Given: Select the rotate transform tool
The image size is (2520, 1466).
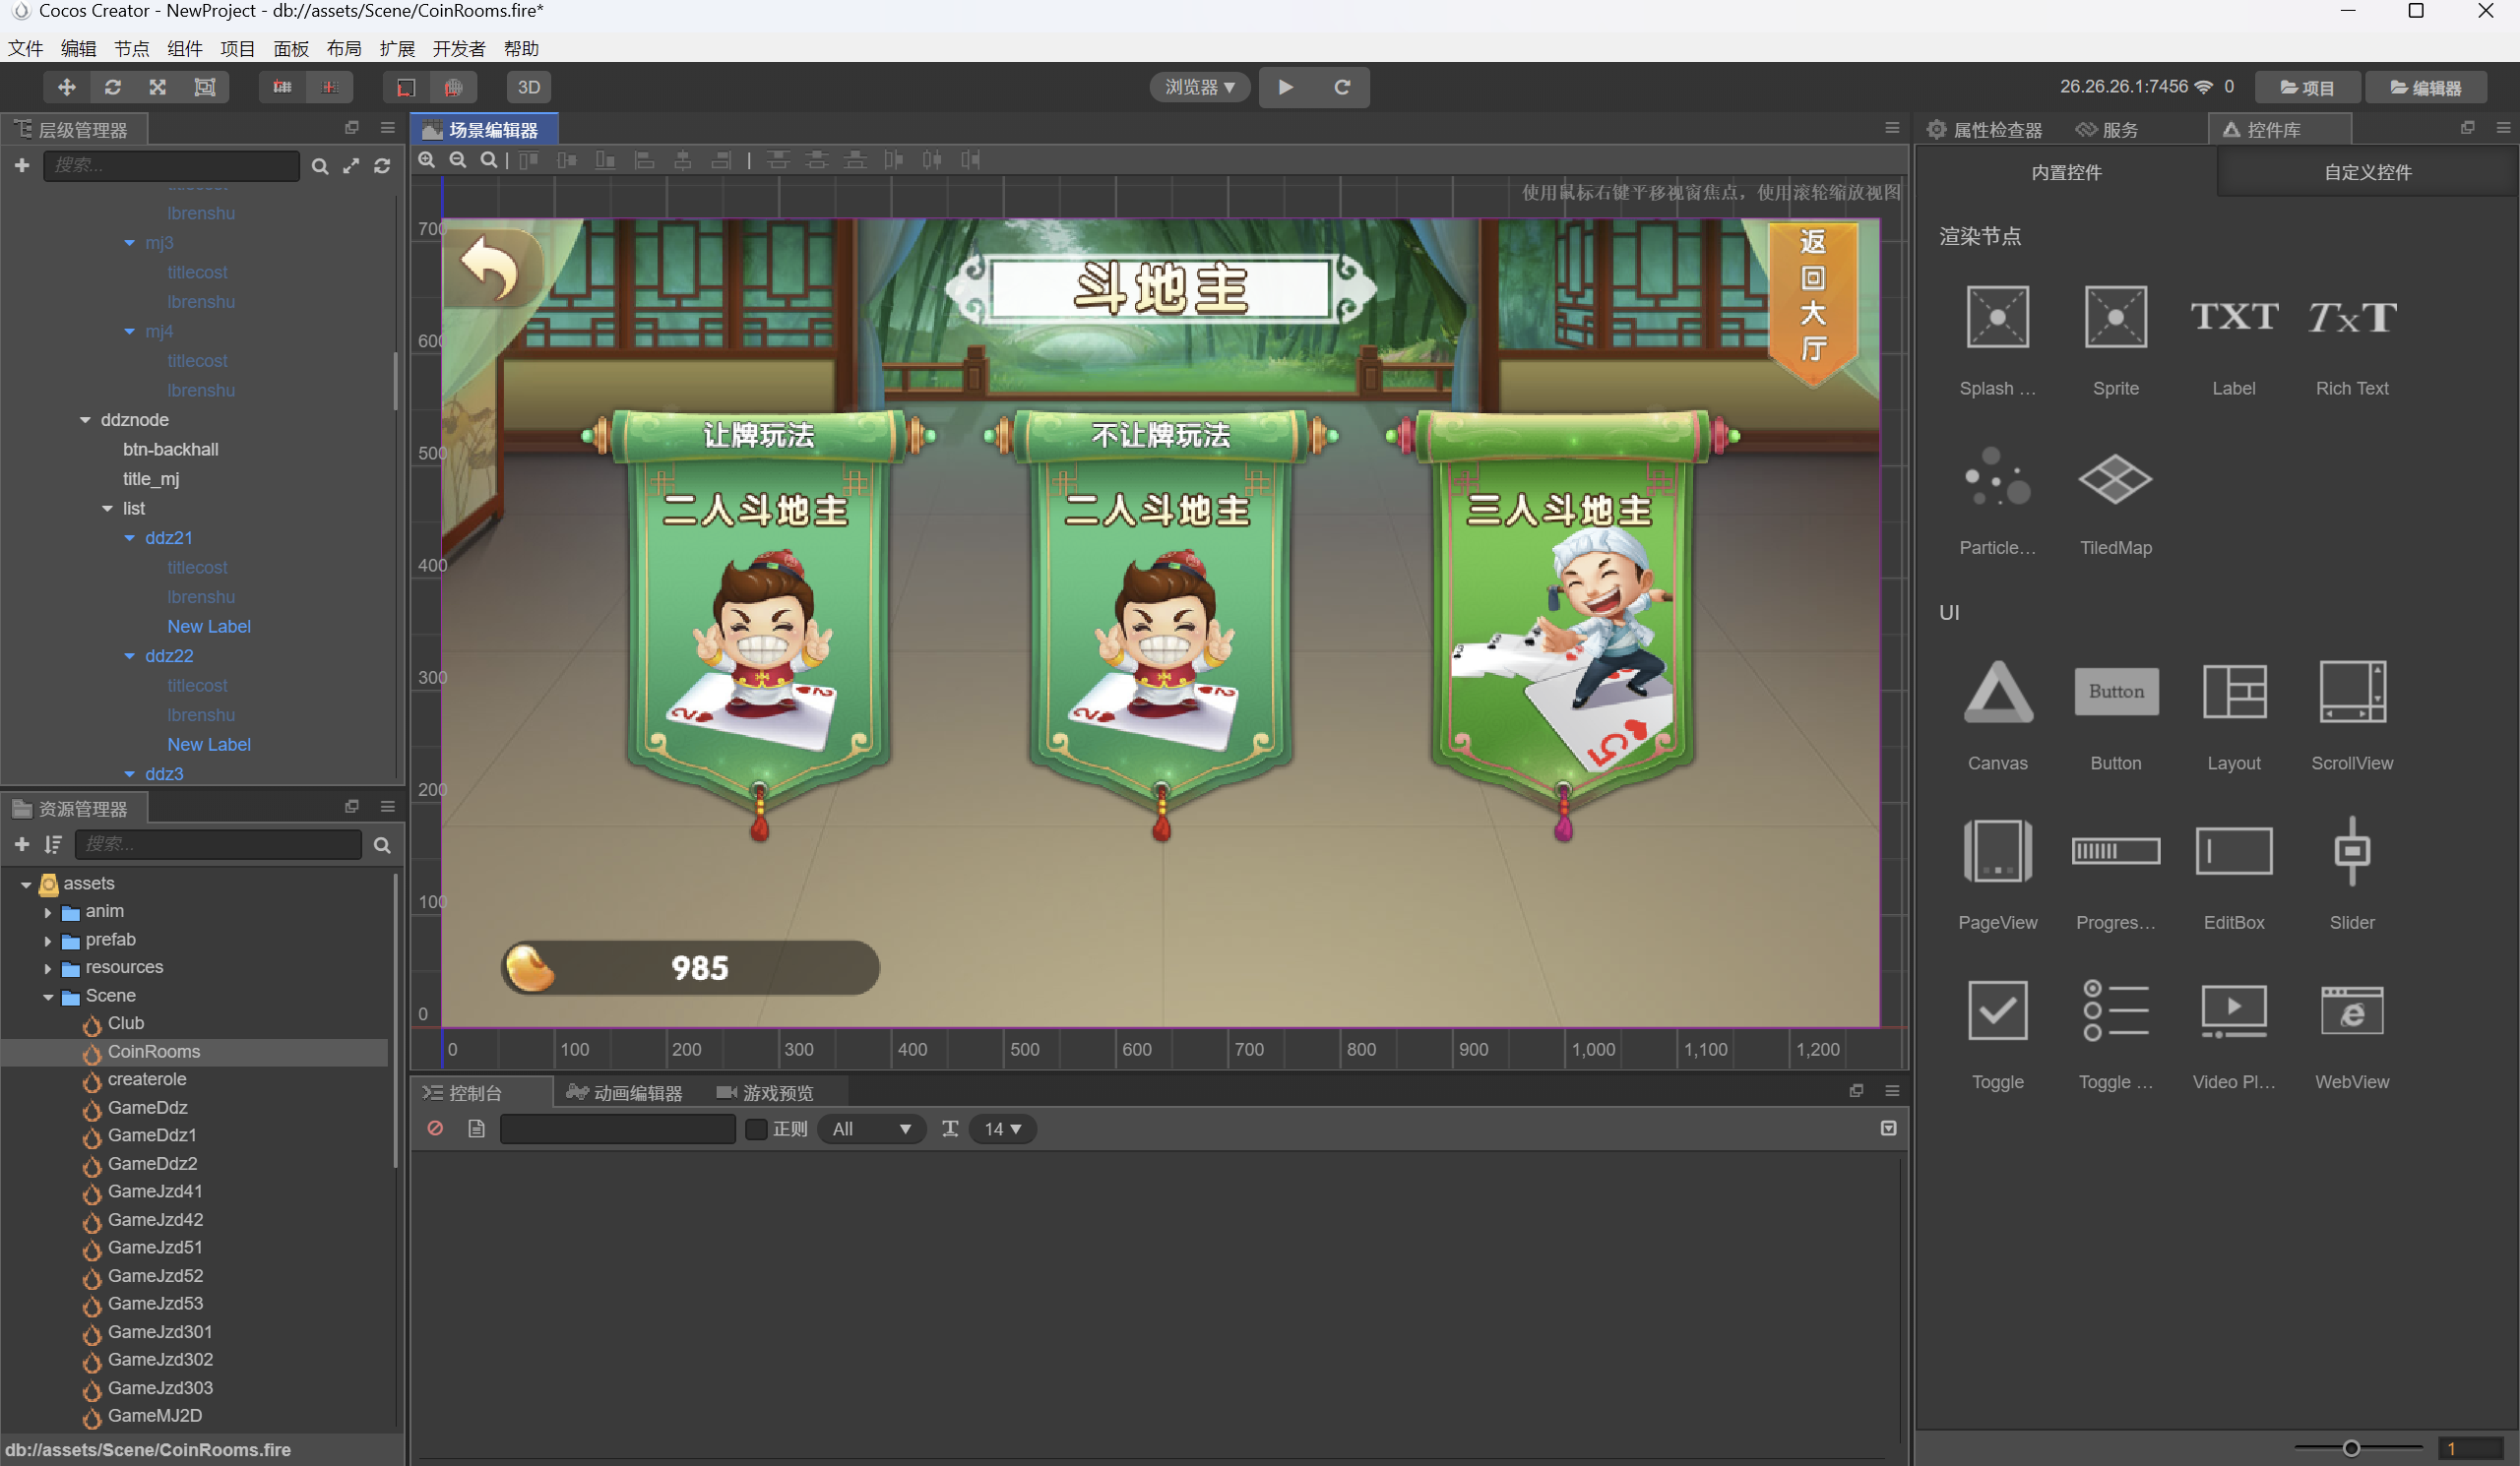Looking at the screenshot, I should coord(112,87).
